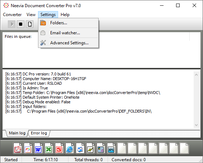This screenshot has height=163, width=203.
Task: Open the Folders... settings entry
Action: click(69, 23)
